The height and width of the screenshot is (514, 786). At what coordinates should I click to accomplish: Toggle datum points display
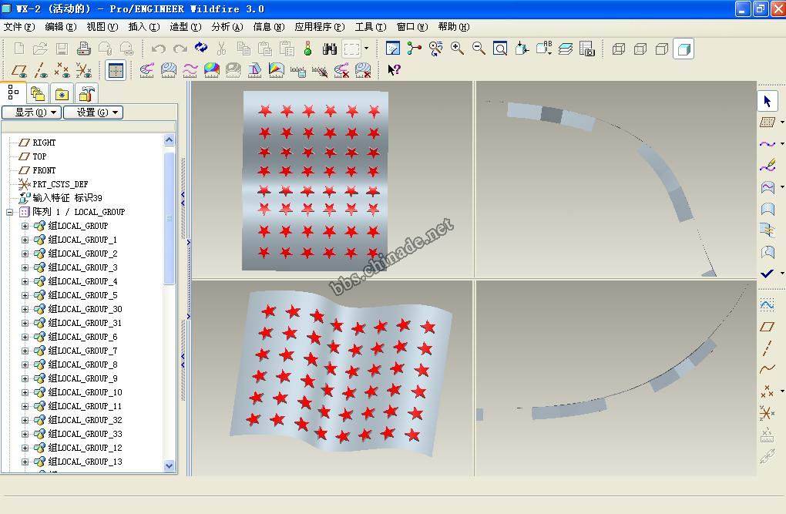click(62, 70)
